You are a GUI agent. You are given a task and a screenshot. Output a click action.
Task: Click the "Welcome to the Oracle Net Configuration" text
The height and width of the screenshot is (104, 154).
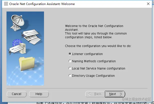point(94,26)
